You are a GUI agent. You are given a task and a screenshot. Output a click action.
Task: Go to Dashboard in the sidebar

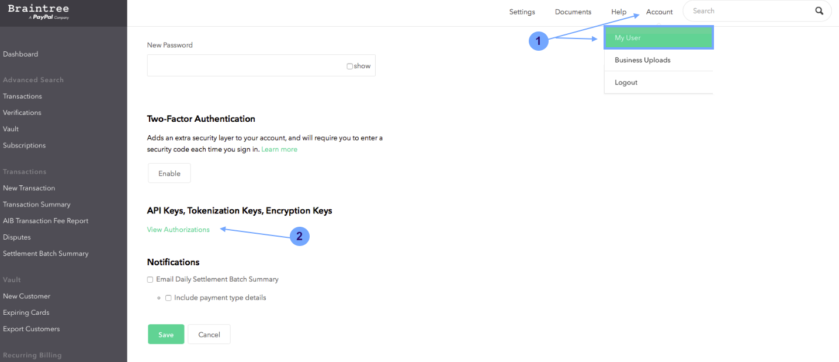(x=20, y=54)
